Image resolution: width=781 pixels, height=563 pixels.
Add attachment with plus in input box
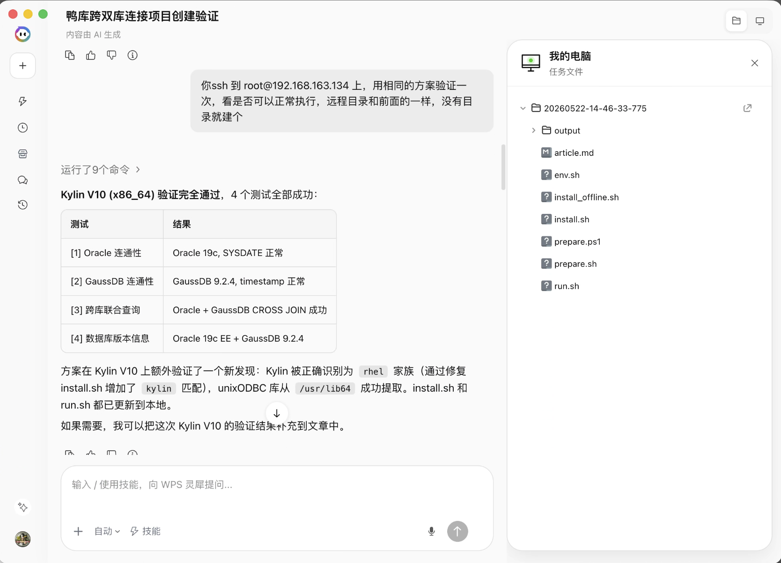coord(78,531)
